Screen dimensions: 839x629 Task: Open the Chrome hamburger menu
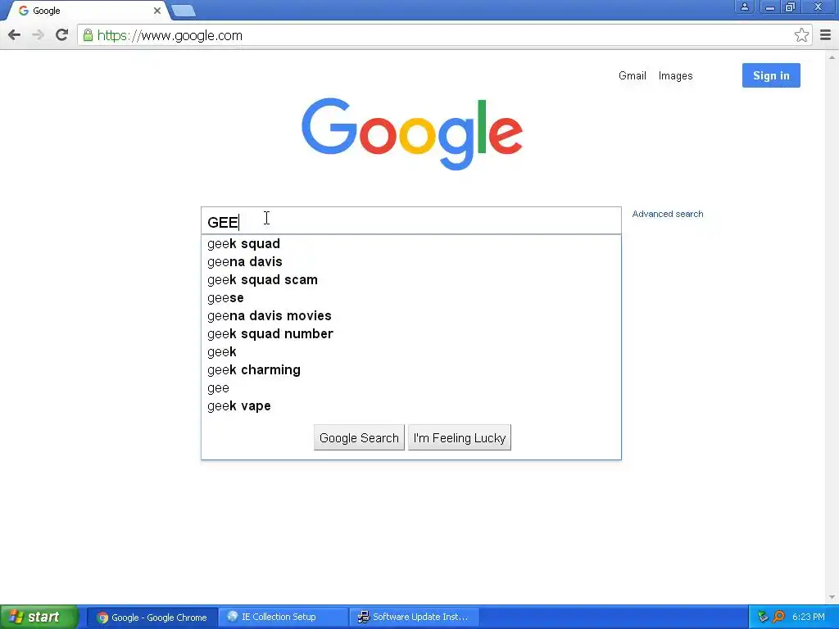click(x=826, y=35)
